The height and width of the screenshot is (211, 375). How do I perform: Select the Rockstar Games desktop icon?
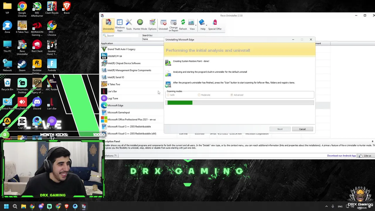pyautogui.click(x=37, y=67)
